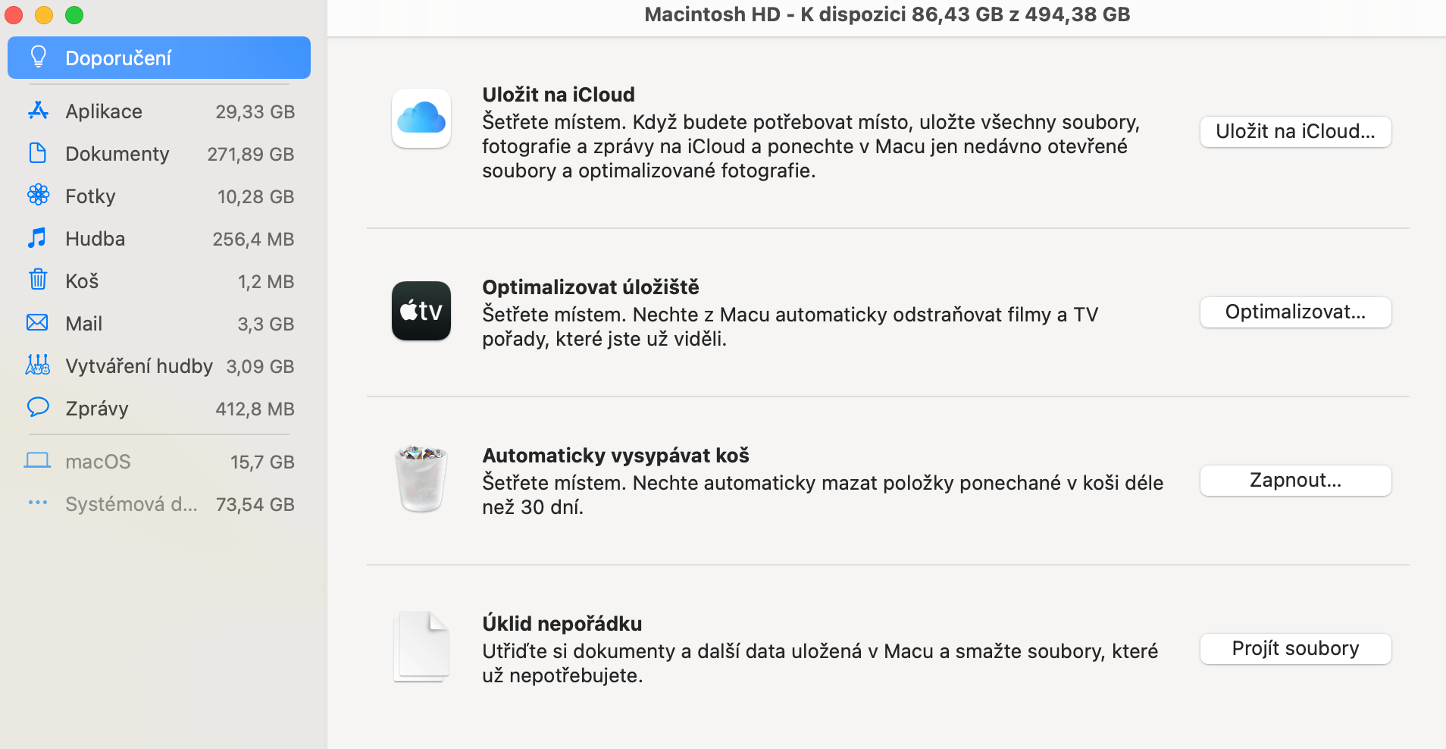Switch to the Doporučení tab
1446x749 pixels.
point(159,58)
